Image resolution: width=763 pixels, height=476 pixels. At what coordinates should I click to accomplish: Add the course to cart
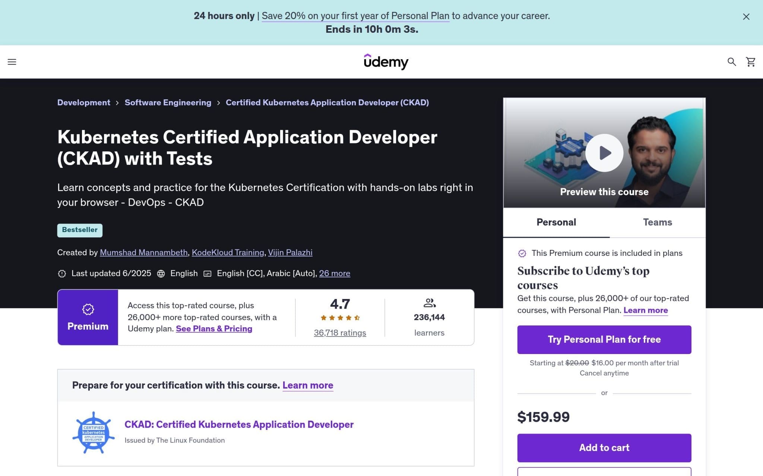(x=604, y=448)
